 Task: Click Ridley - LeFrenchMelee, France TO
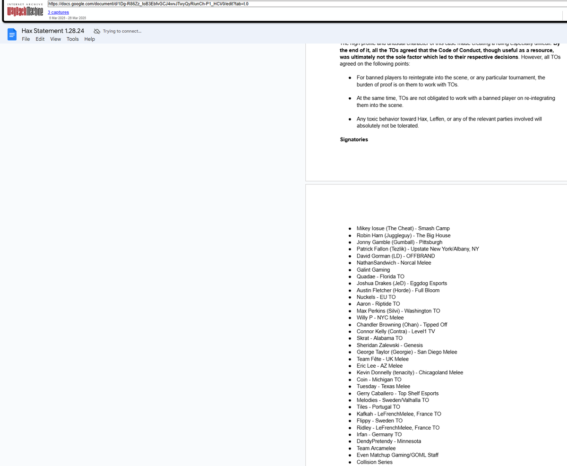tap(398, 428)
